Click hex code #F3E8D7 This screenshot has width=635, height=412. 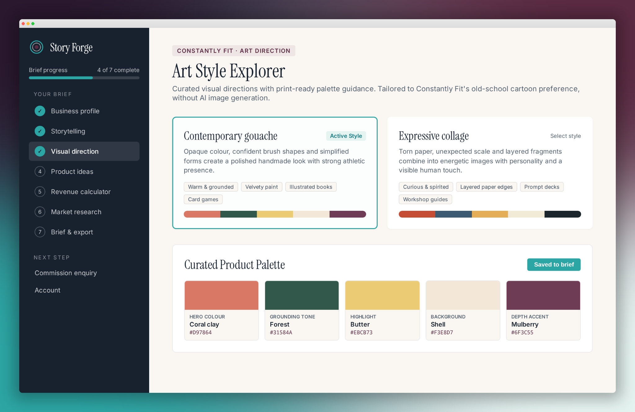442,332
